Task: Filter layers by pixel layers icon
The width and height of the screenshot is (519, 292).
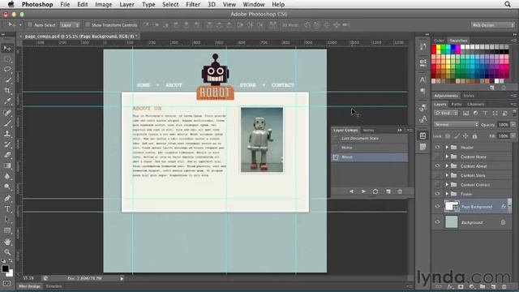Action: (x=465, y=114)
